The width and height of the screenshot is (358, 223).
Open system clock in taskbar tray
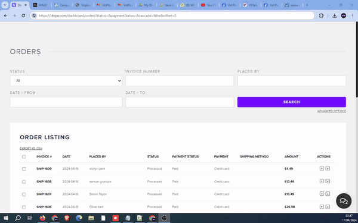coord(349,218)
